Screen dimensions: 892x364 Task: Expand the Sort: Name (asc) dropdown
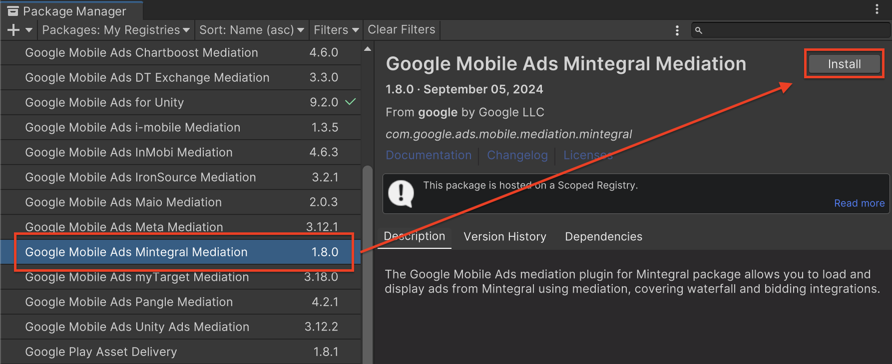251,30
